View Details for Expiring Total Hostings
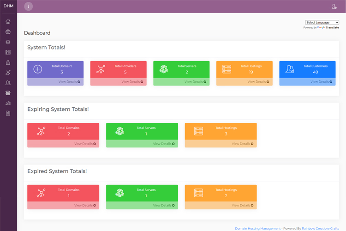This screenshot has height=231, width=346. click(242, 144)
